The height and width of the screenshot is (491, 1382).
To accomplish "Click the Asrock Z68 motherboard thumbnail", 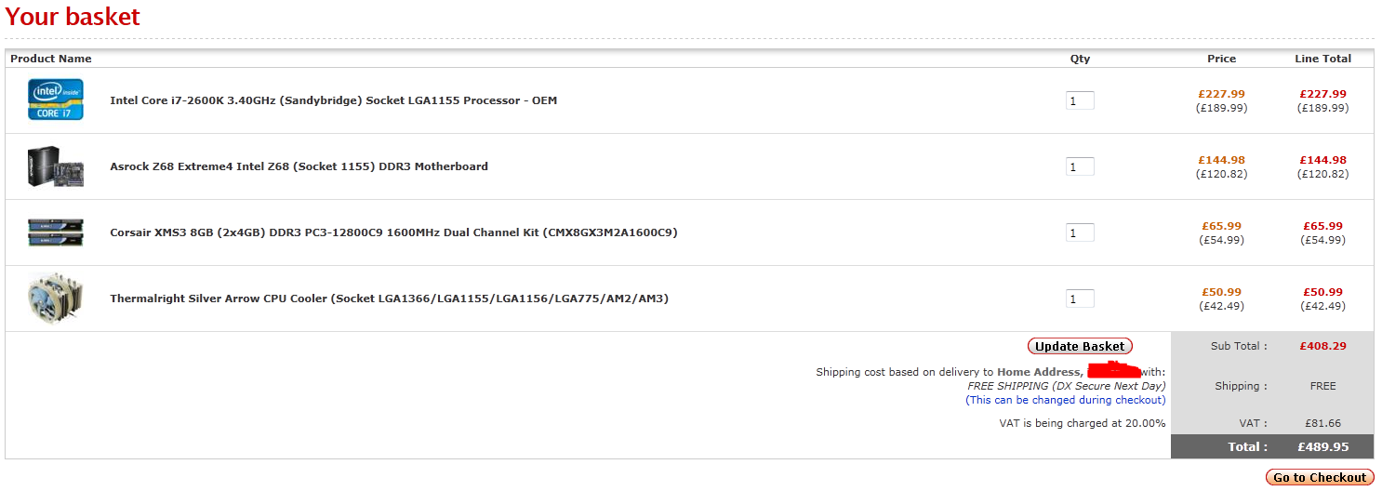I will [56, 166].
